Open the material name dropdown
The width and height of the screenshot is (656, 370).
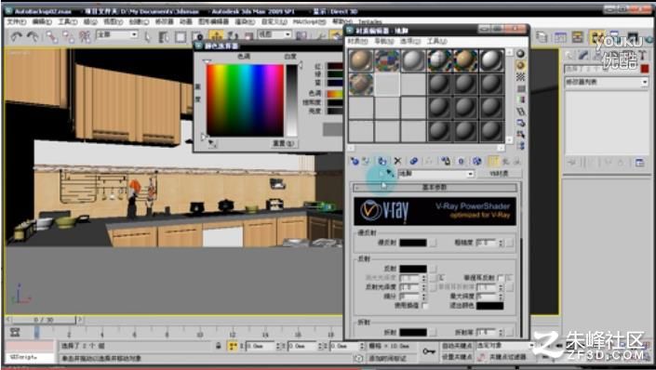436,174
